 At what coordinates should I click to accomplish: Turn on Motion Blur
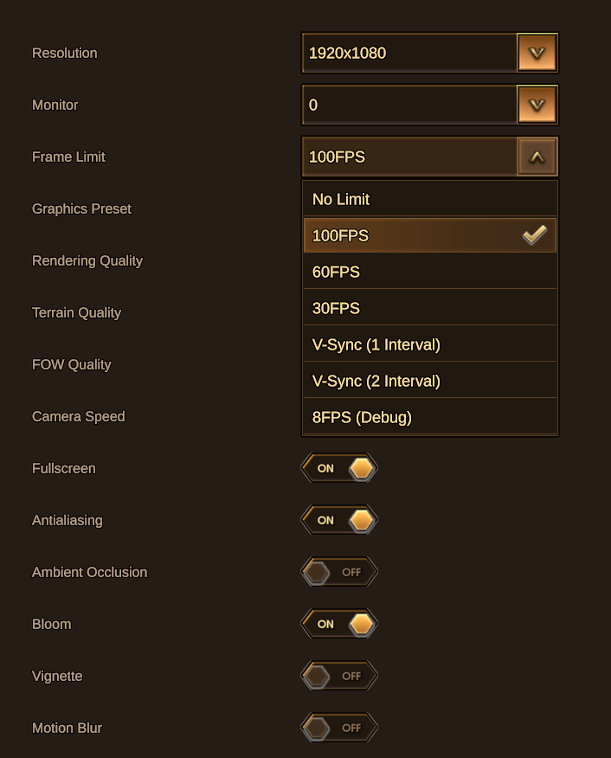pyautogui.click(x=339, y=728)
